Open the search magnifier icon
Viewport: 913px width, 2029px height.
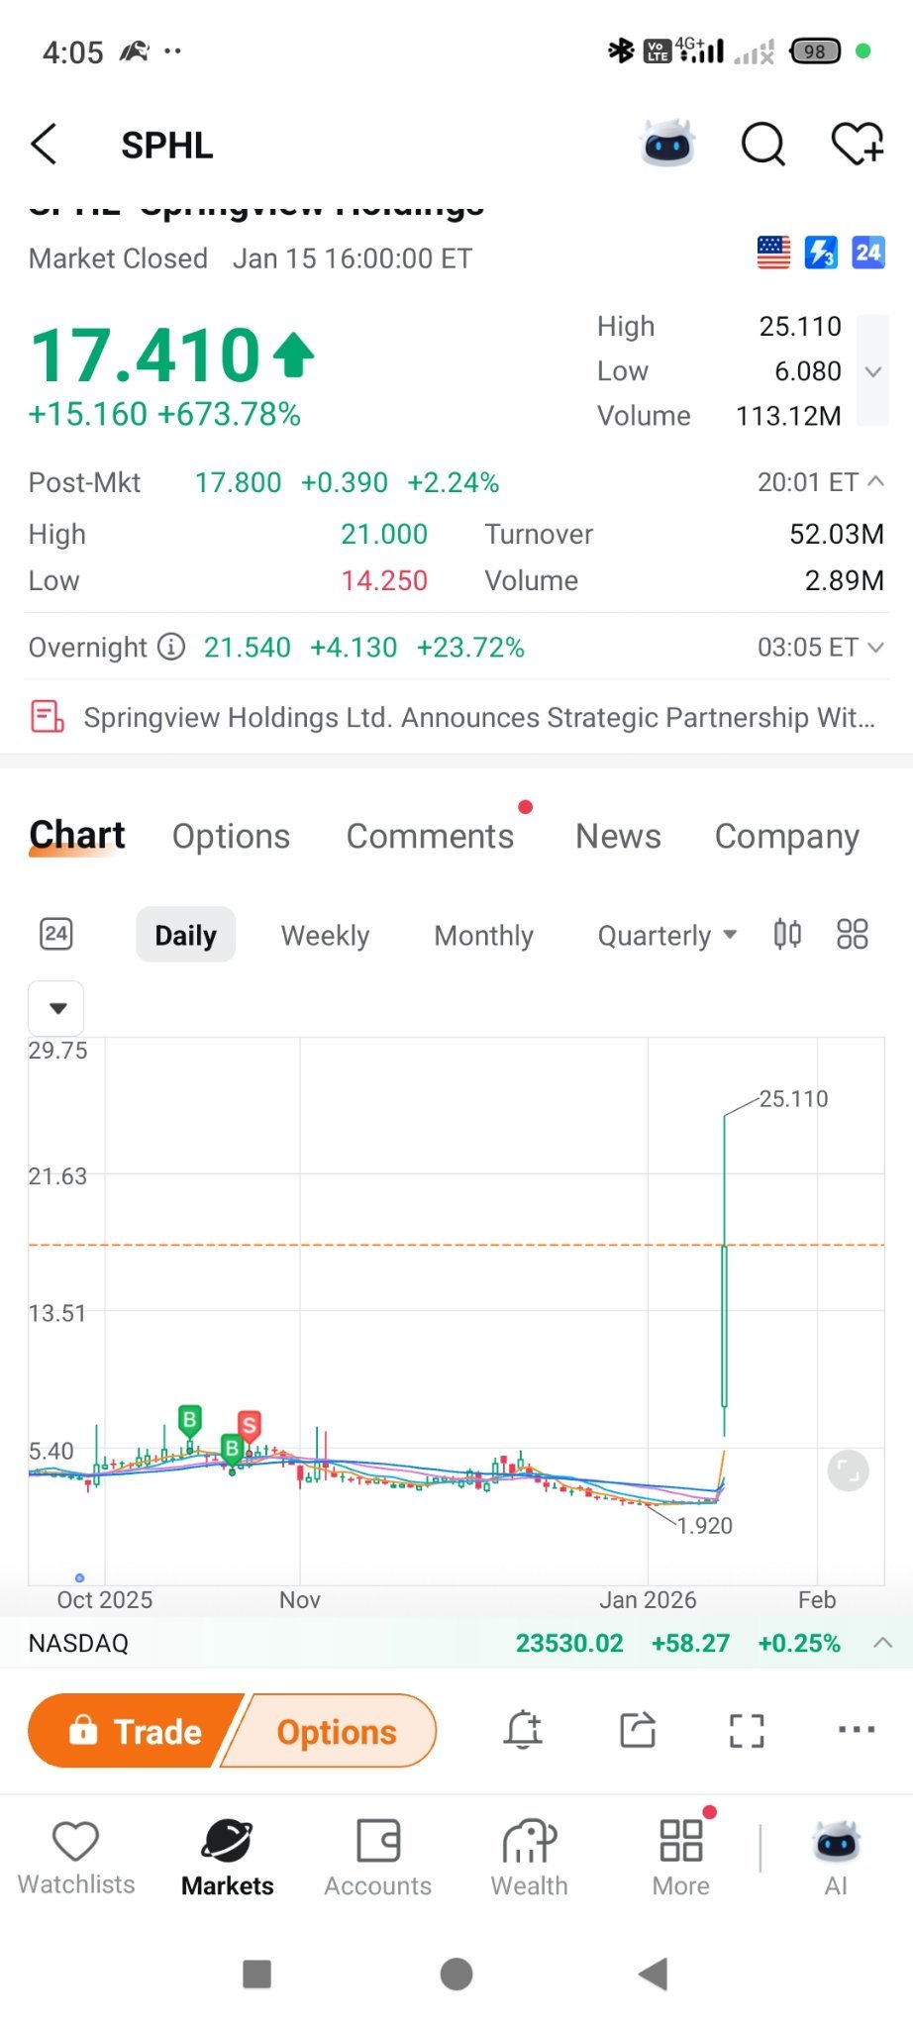[x=762, y=145]
